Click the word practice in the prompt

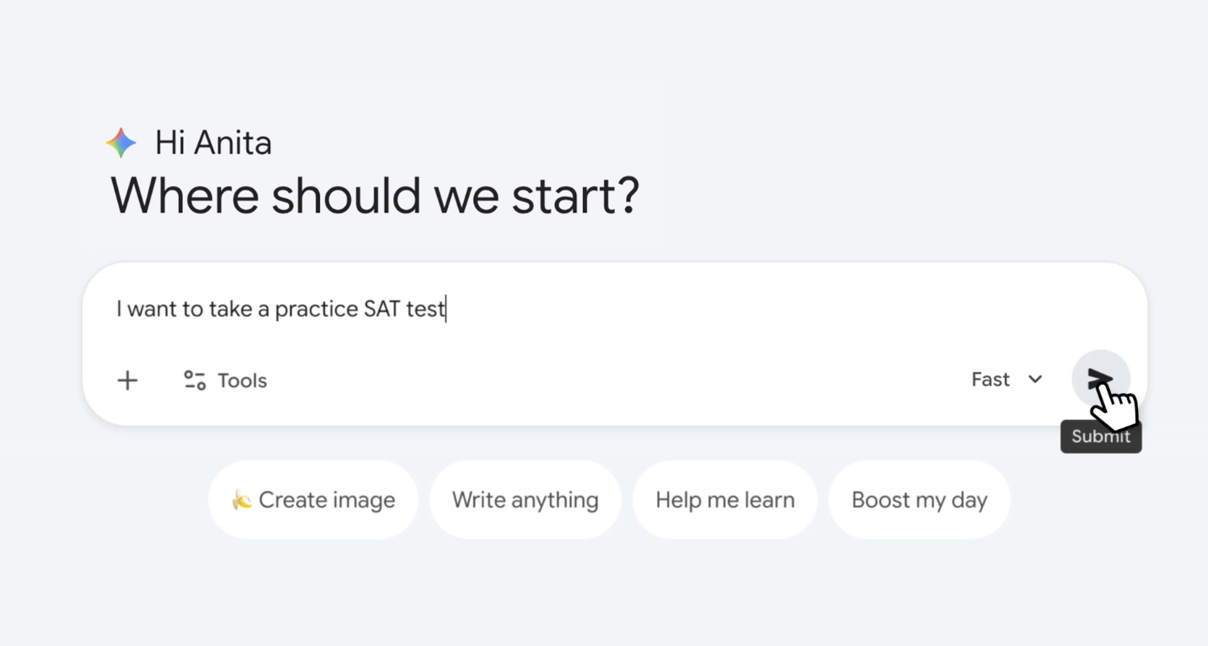coord(316,310)
